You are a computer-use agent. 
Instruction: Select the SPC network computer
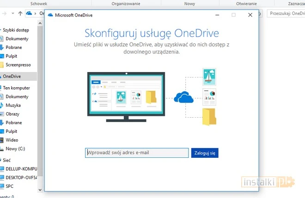(x=9, y=186)
